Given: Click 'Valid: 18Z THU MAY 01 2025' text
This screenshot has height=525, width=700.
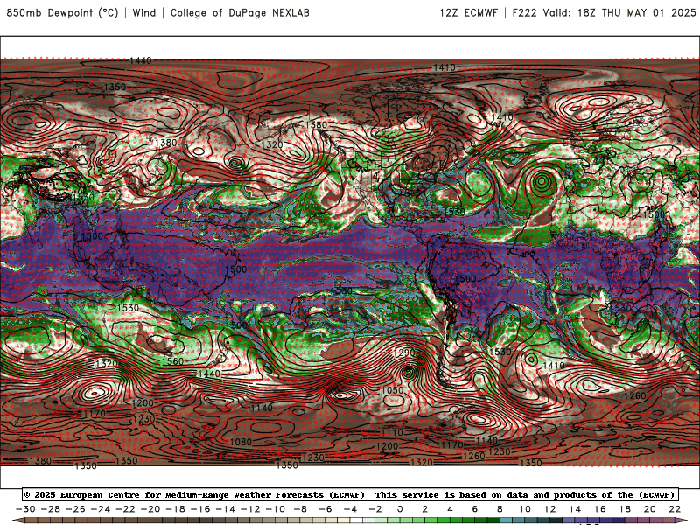Looking at the screenshot, I should click(x=619, y=13).
